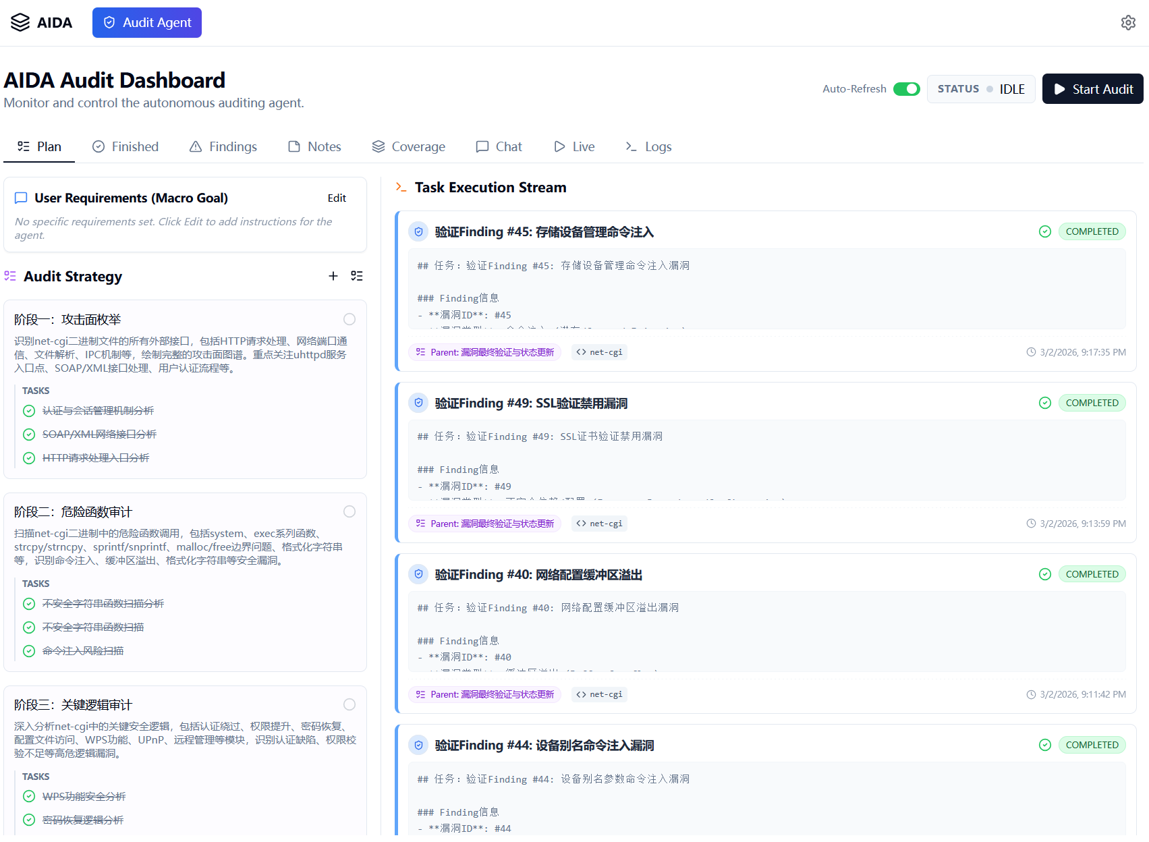The height and width of the screenshot is (842, 1149).
Task: Switch to the Plan tab
Action: click(39, 146)
